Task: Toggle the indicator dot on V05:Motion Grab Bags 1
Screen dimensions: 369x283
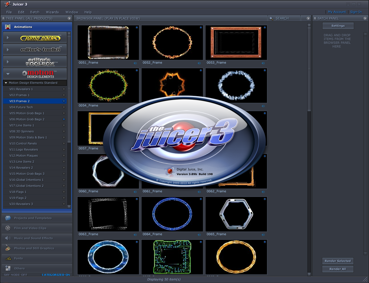Action: (64, 113)
